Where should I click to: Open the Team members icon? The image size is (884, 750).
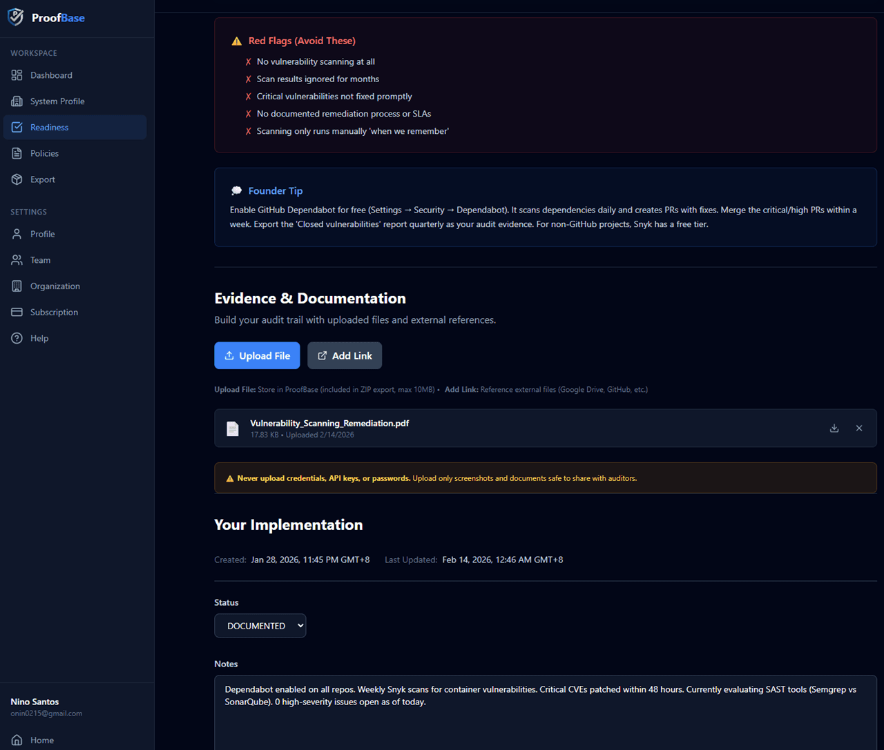point(17,259)
